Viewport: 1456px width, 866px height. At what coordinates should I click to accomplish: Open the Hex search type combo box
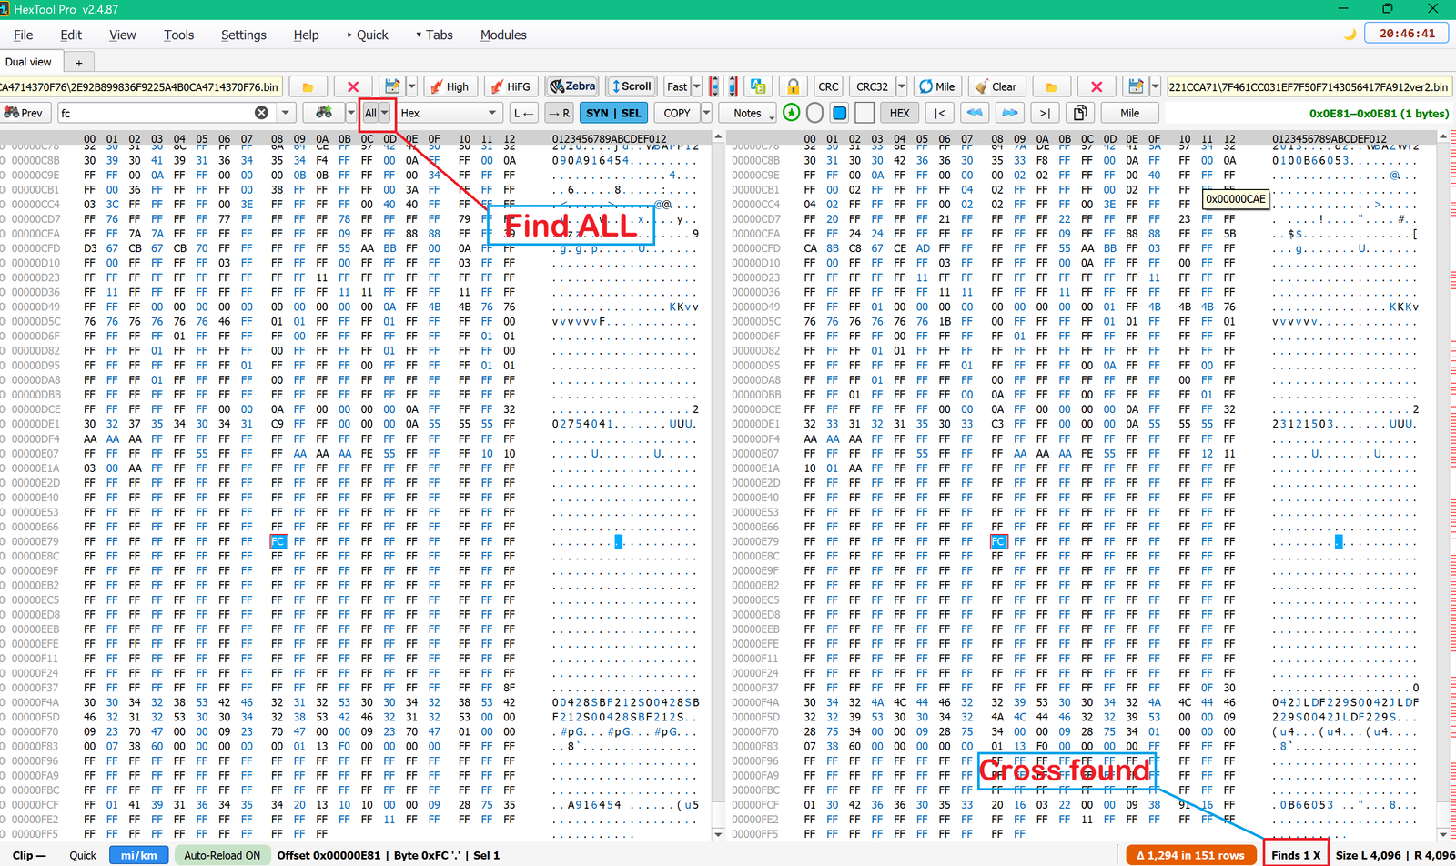(450, 113)
